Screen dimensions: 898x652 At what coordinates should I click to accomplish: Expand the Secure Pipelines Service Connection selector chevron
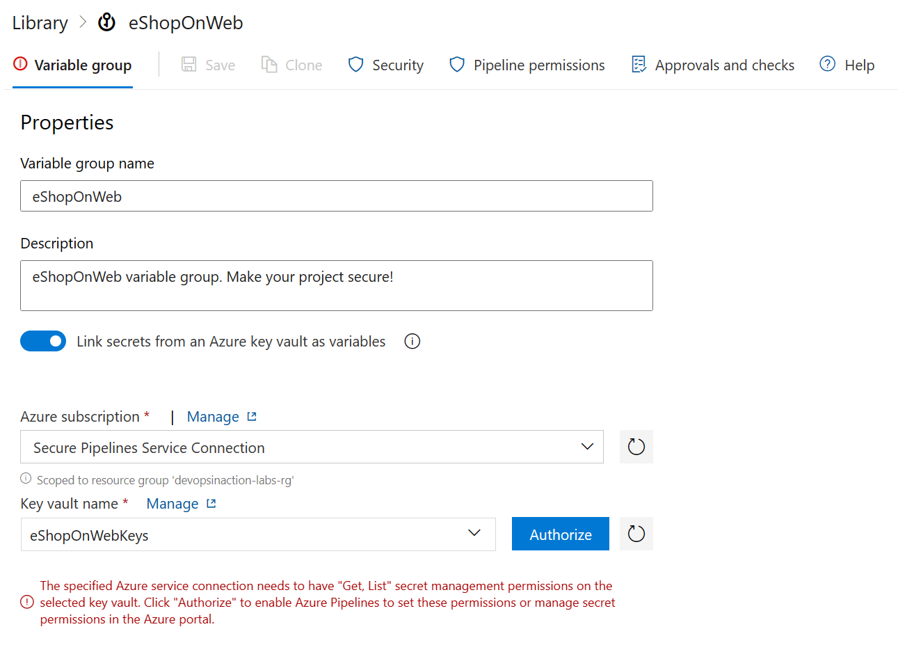click(x=587, y=447)
